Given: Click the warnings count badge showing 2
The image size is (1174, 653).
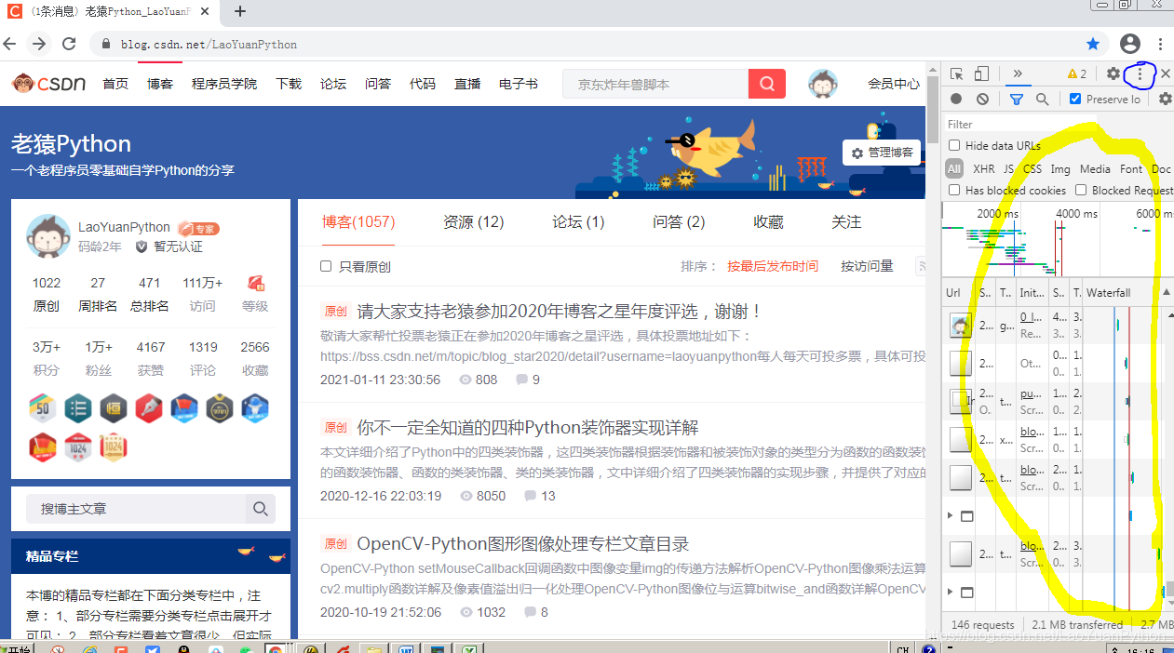Looking at the screenshot, I should [x=1077, y=73].
